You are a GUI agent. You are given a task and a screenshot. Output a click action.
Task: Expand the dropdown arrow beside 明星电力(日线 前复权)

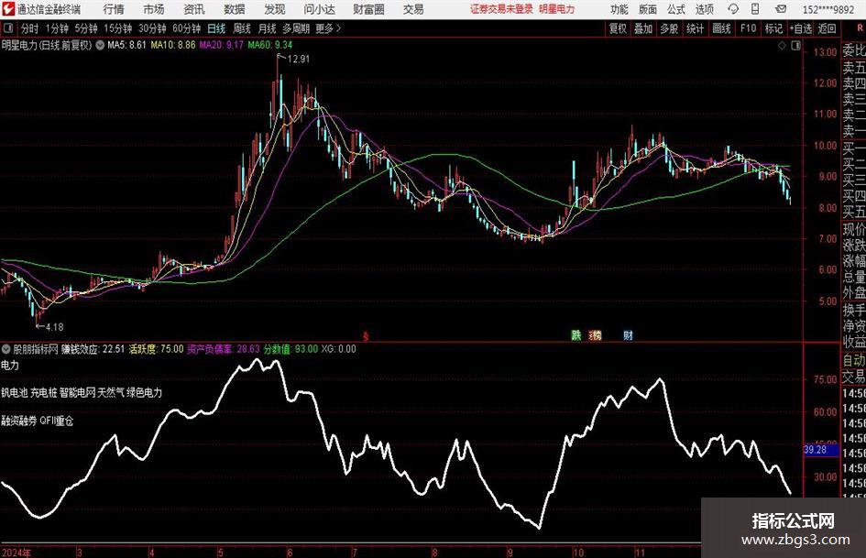[100, 45]
